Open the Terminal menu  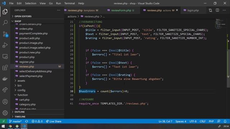pos(69,3)
